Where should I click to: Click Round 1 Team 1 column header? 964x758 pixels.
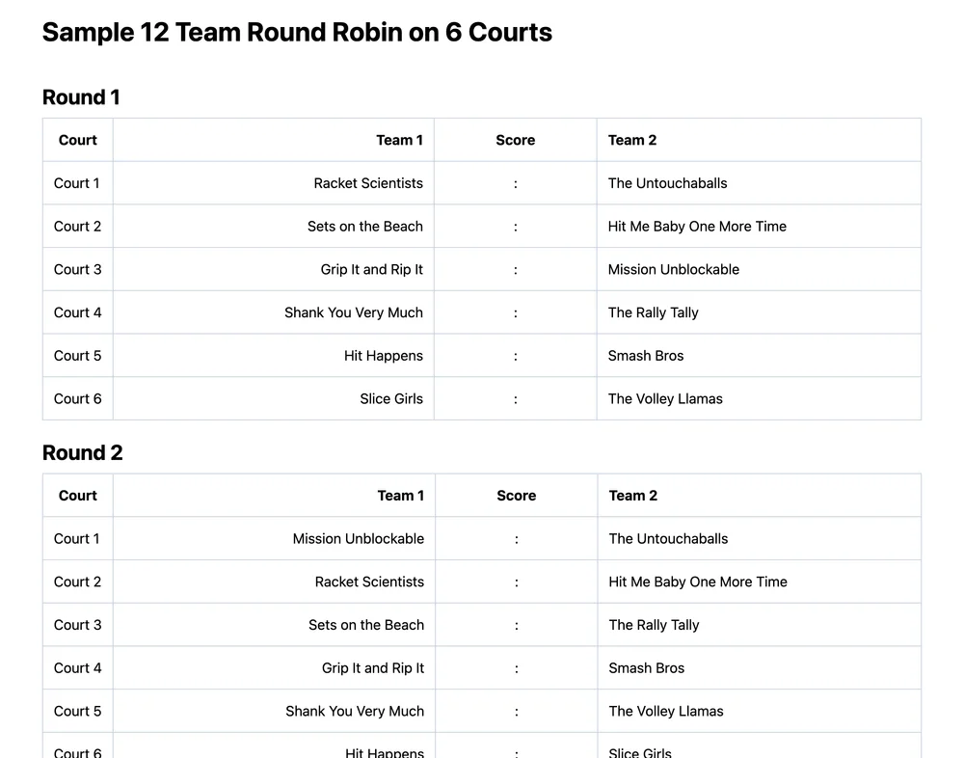pyautogui.click(x=399, y=140)
